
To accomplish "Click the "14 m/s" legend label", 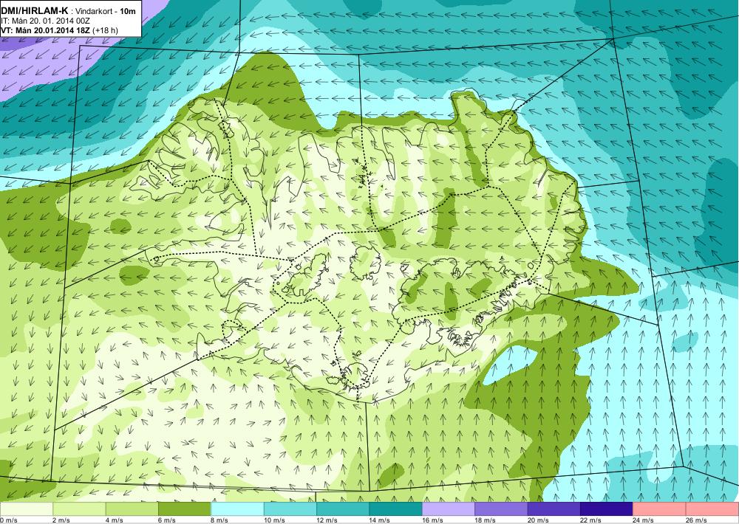I will tap(380, 520).
